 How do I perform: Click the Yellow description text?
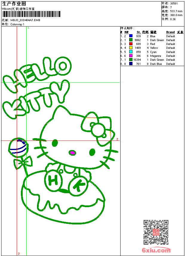[x=154, y=48]
